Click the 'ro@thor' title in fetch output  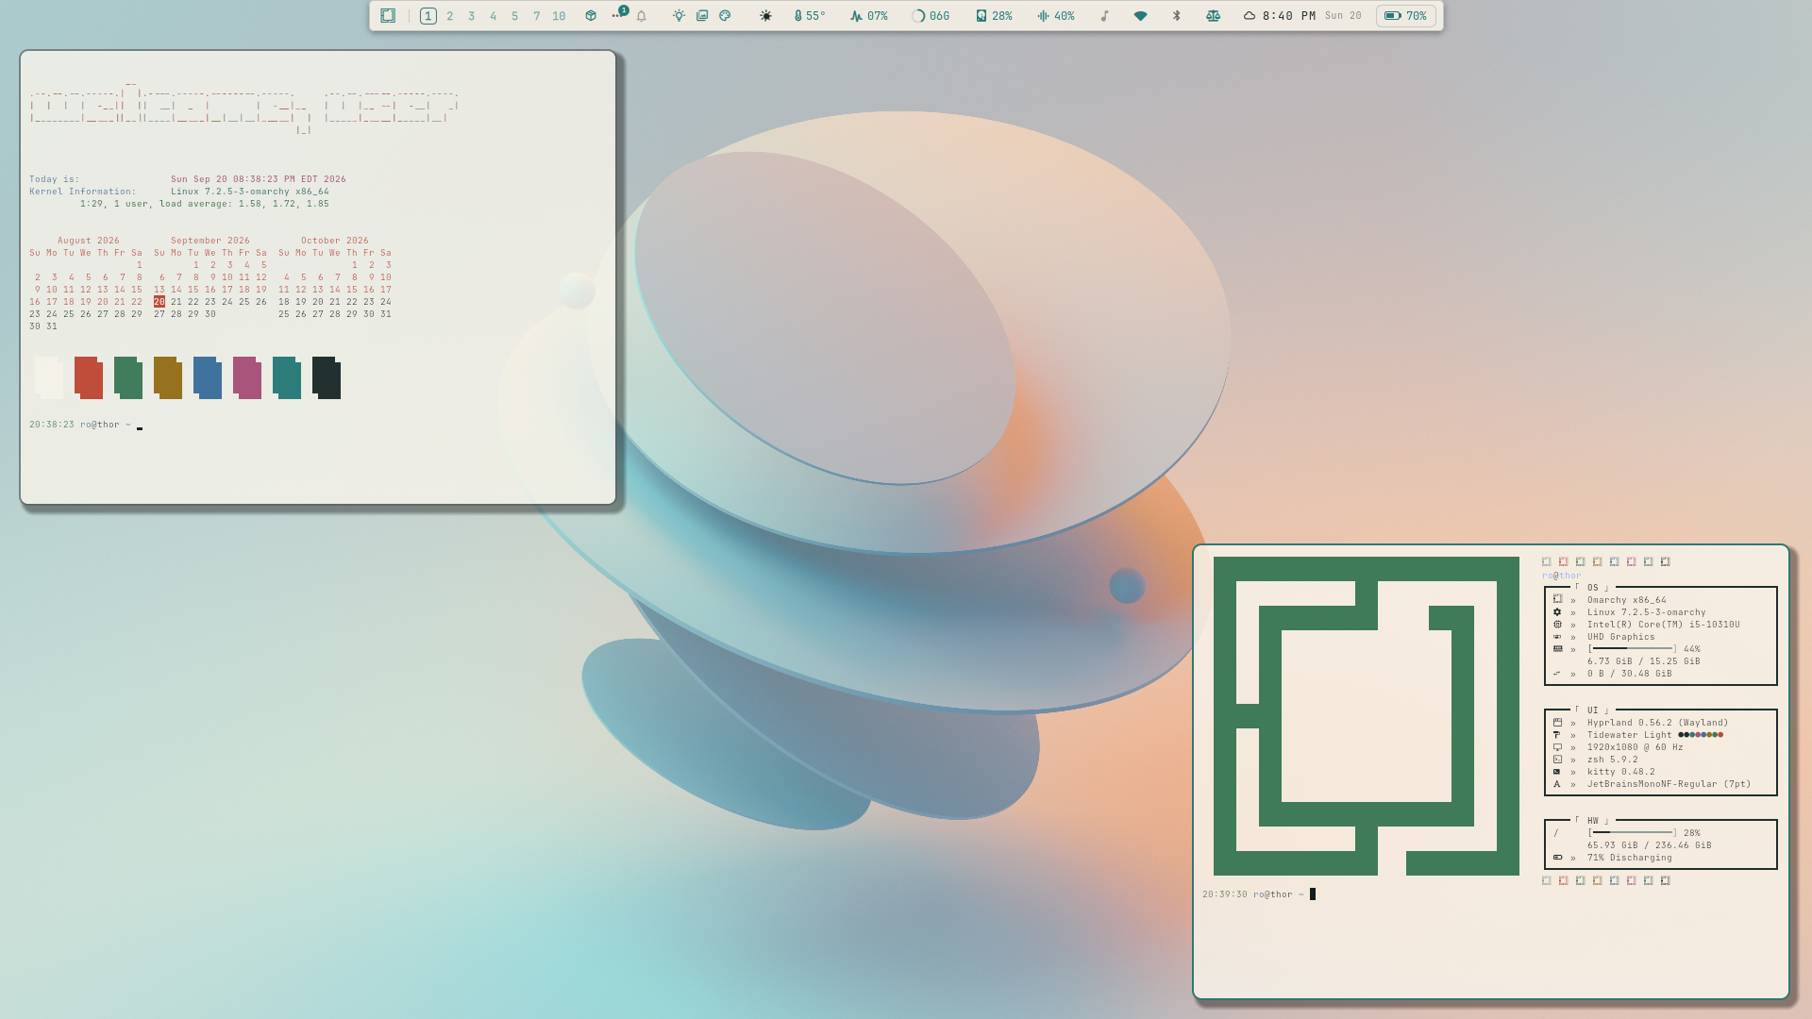[1562, 576]
